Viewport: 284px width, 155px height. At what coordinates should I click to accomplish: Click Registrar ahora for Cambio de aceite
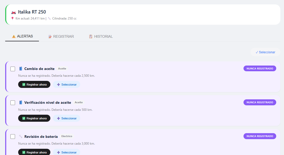[34, 85]
